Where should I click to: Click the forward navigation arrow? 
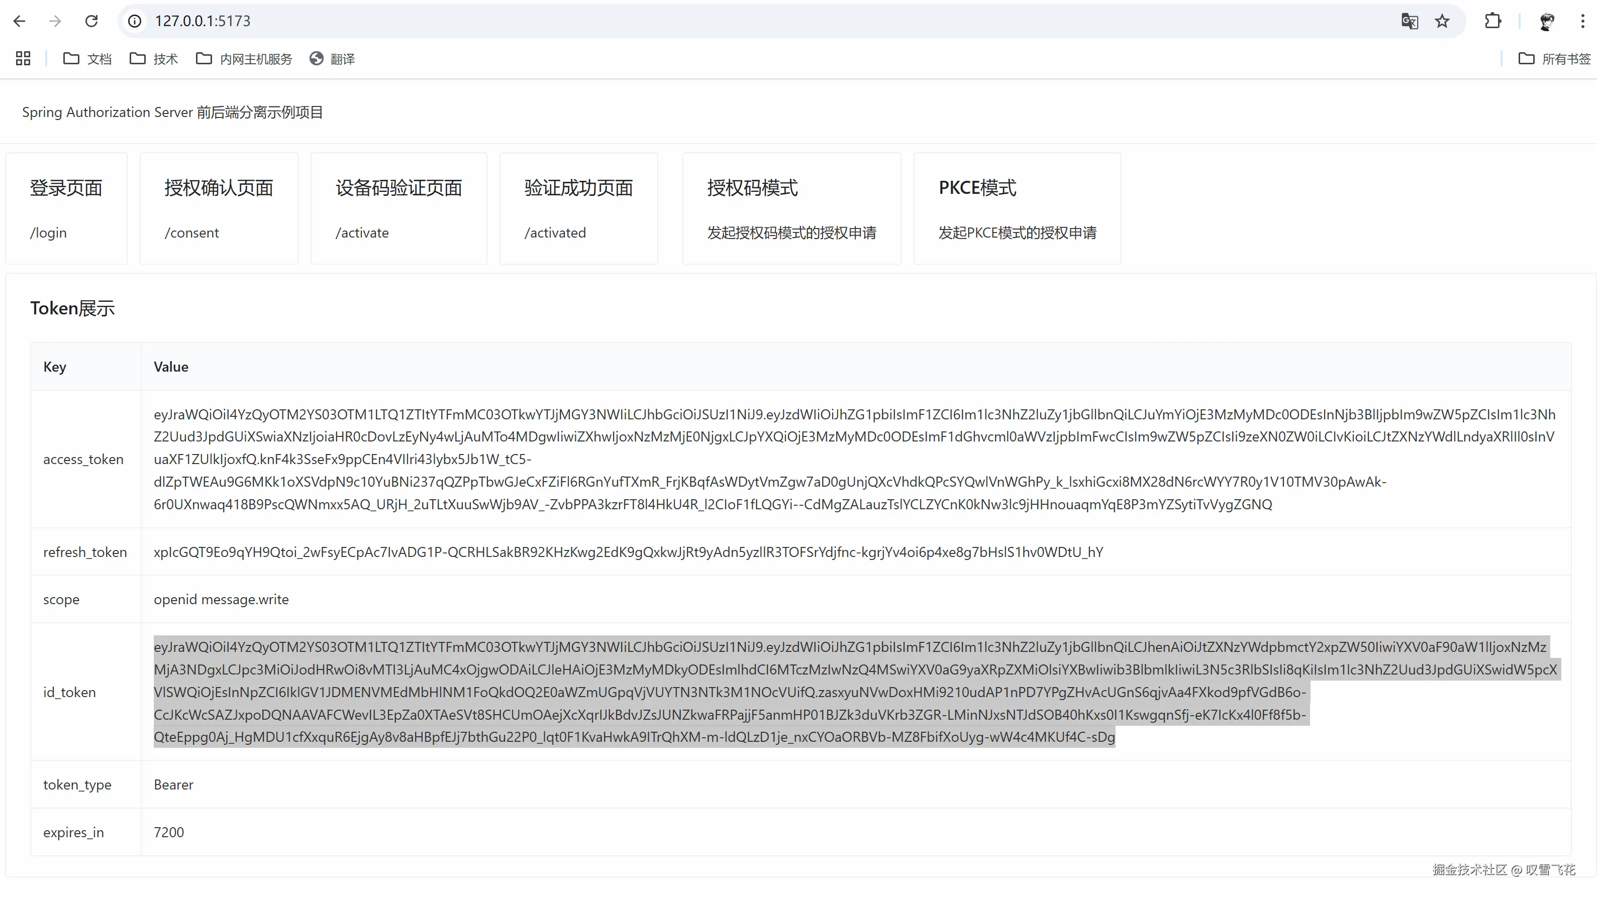click(55, 21)
